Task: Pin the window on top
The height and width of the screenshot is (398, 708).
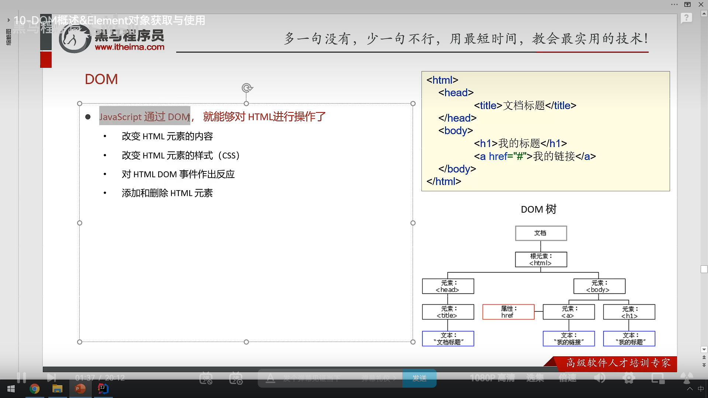Action: click(687, 4)
